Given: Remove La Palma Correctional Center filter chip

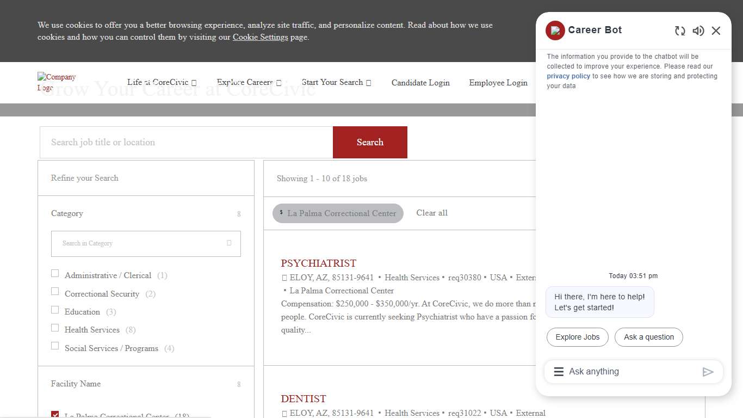Looking at the screenshot, I should tap(281, 213).
